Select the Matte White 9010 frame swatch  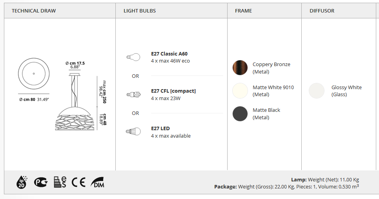tap(240, 91)
